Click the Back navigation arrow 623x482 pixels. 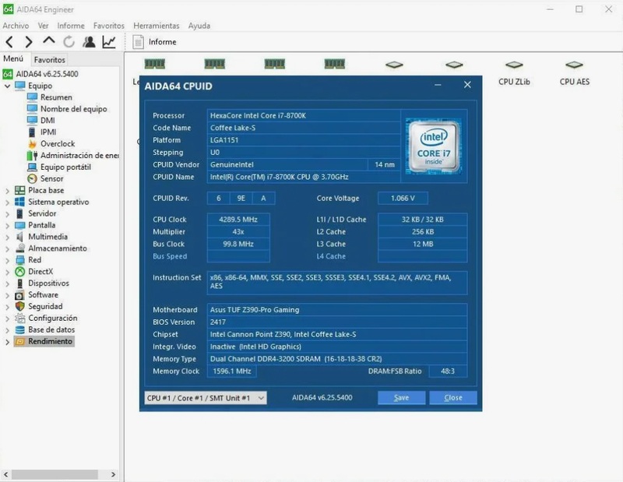(9, 42)
